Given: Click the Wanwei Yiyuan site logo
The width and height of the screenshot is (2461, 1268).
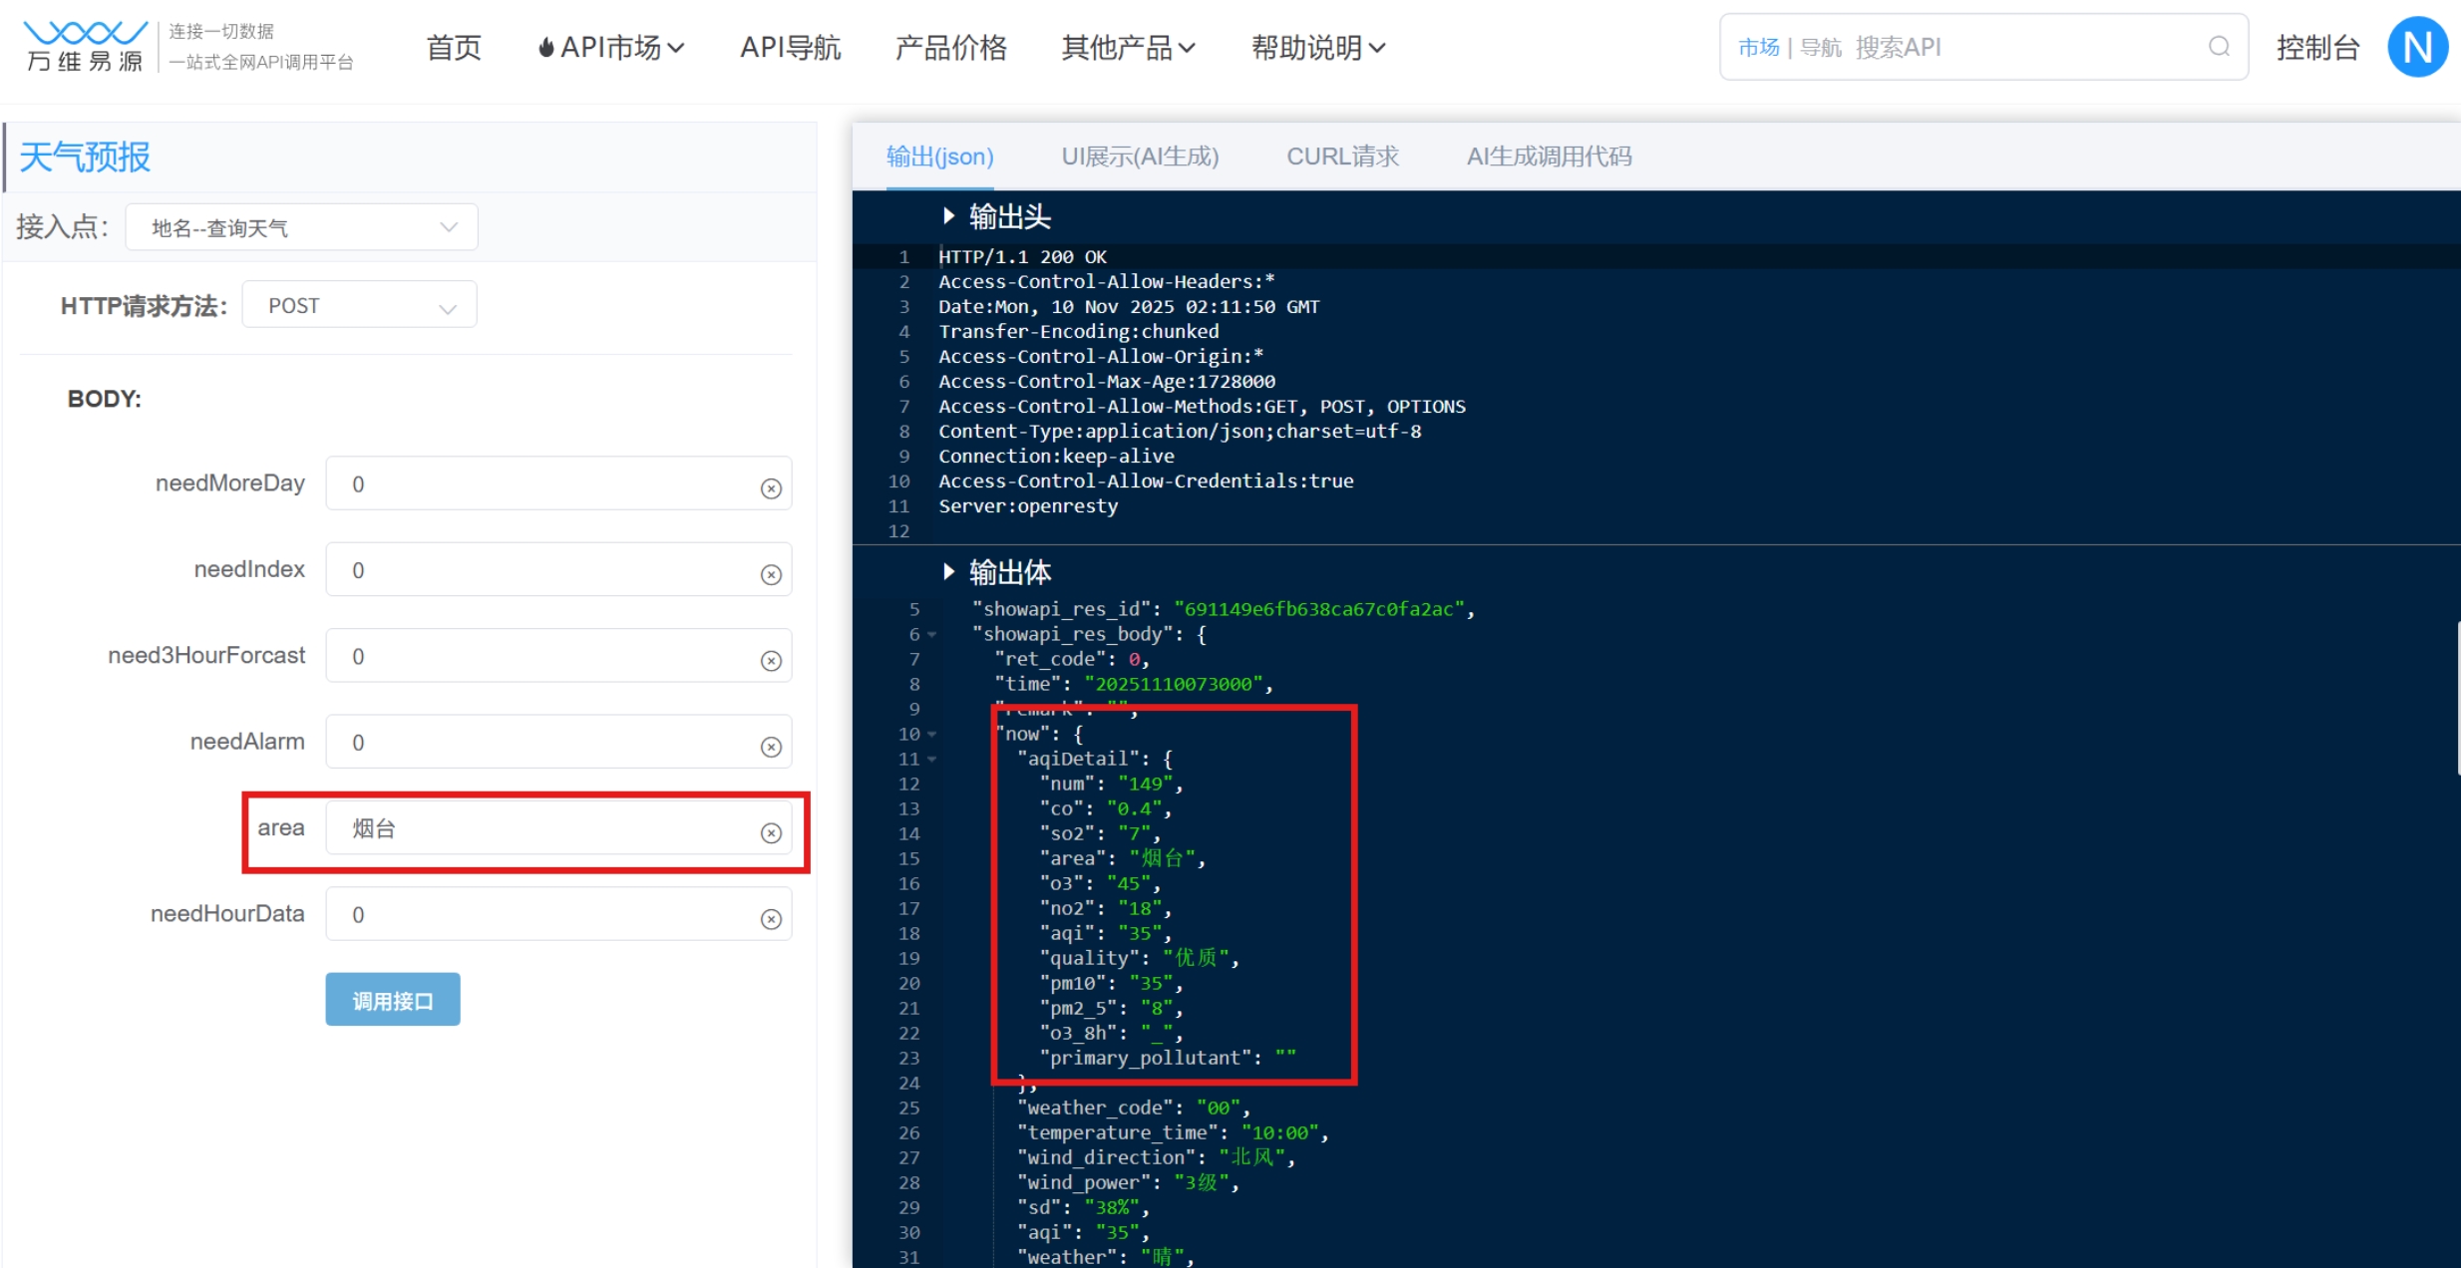Looking at the screenshot, I should pyautogui.click(x=86, y=47).
